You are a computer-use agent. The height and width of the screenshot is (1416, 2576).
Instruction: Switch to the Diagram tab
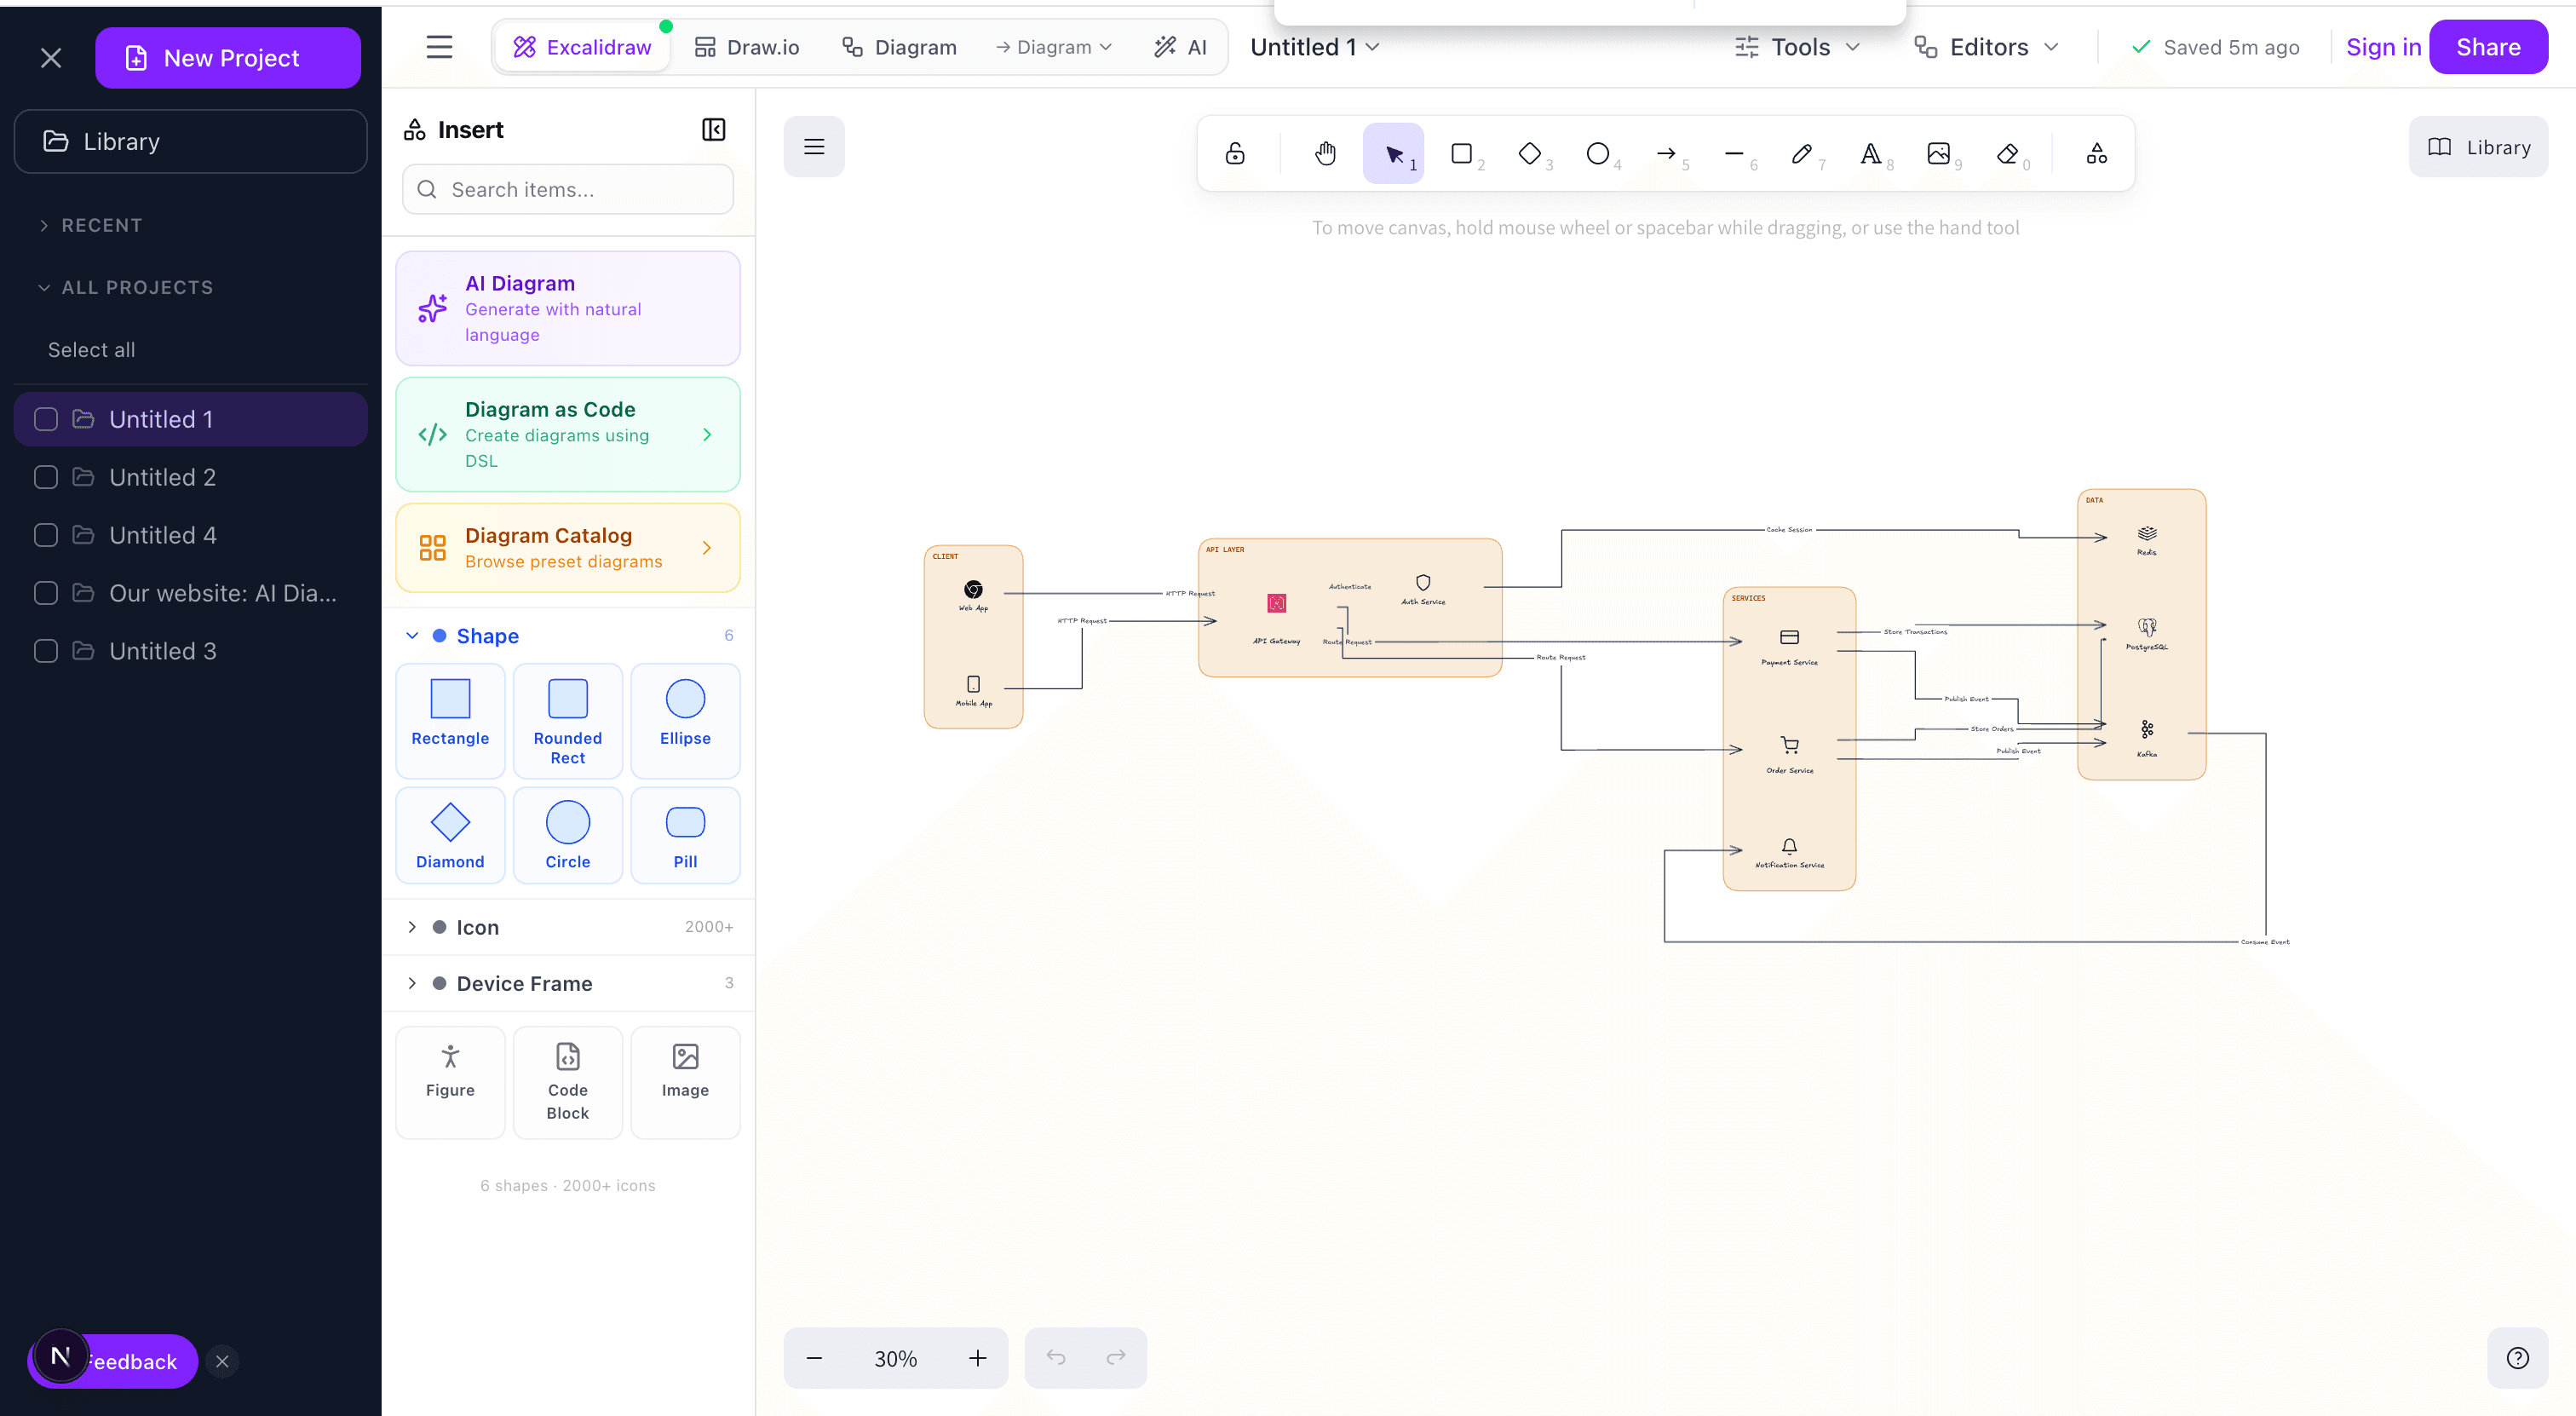[x=898, y=47]
